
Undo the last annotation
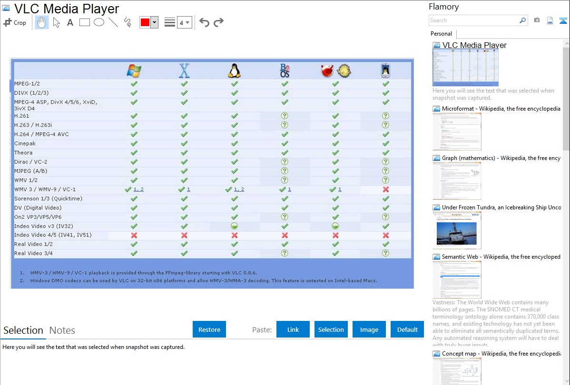(x=204, y=22)
